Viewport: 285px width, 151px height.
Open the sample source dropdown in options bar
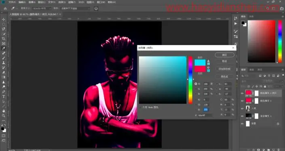tap(75, 8)
